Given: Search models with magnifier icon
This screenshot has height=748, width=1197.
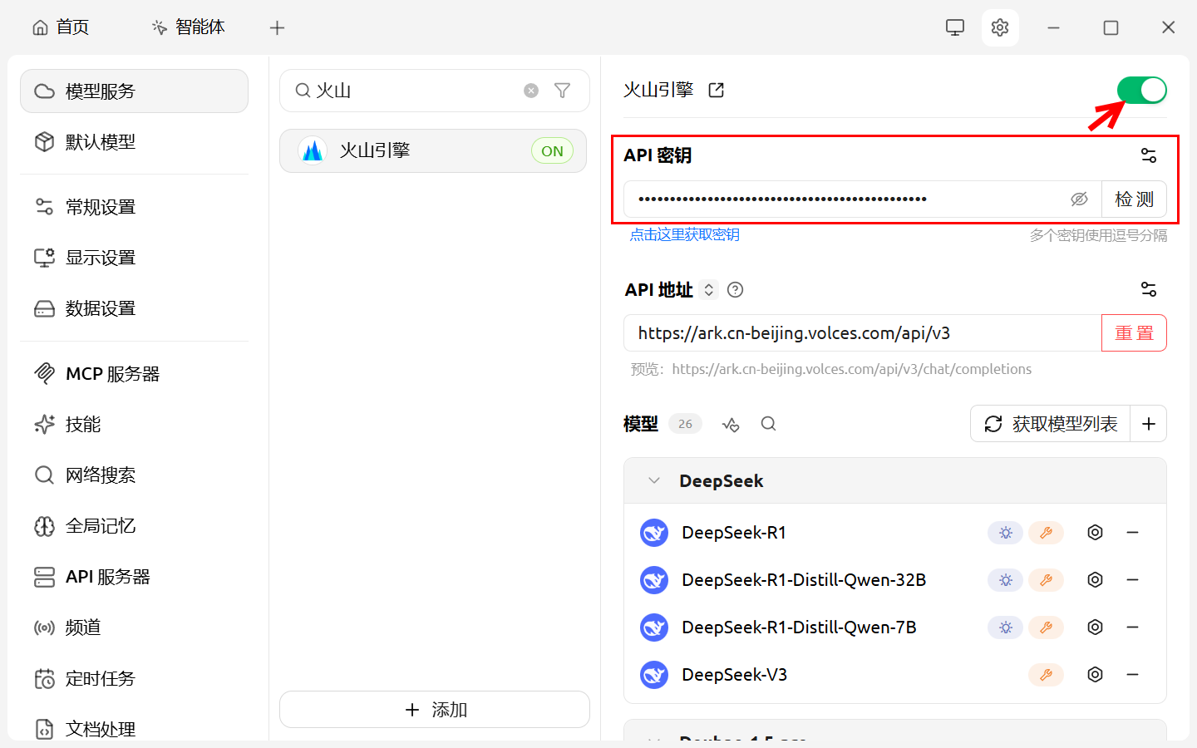Looking at the screenshot, I should click(x=768, y=424).
